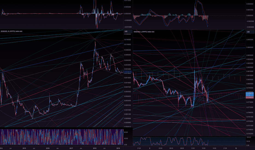
Task: Click the 0.0090000 price level on the 1D axis
Action: (x=127, y=50)
